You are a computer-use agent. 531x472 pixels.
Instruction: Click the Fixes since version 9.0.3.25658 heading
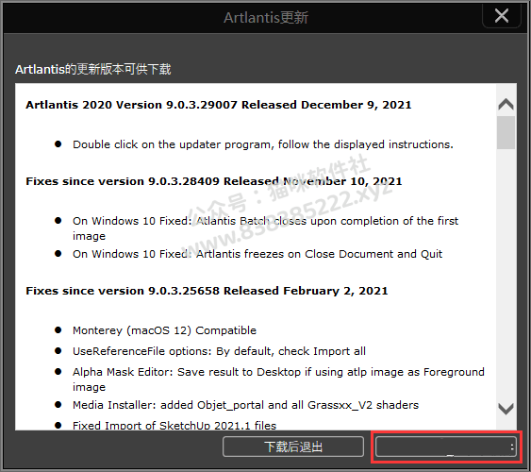pos(207,291)
